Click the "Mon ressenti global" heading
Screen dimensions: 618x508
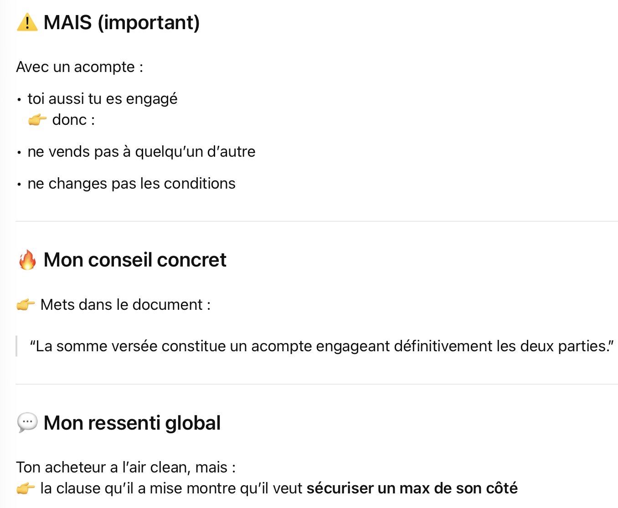point(132,423)
